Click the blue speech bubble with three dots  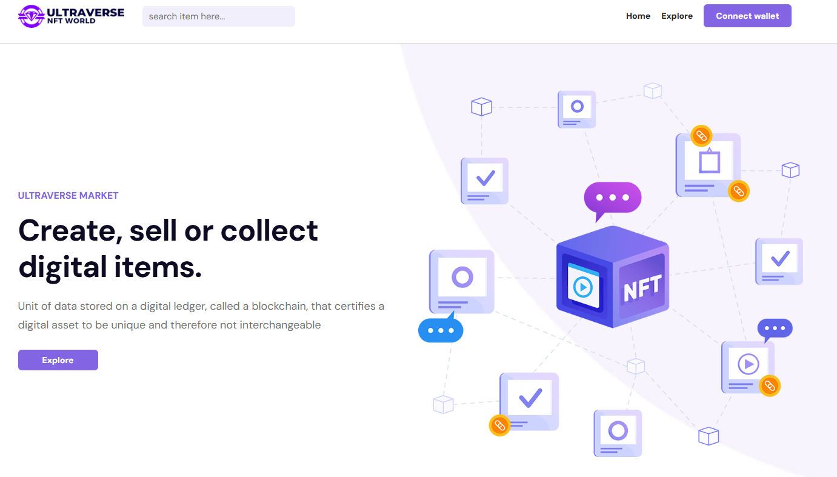[441, 328]
